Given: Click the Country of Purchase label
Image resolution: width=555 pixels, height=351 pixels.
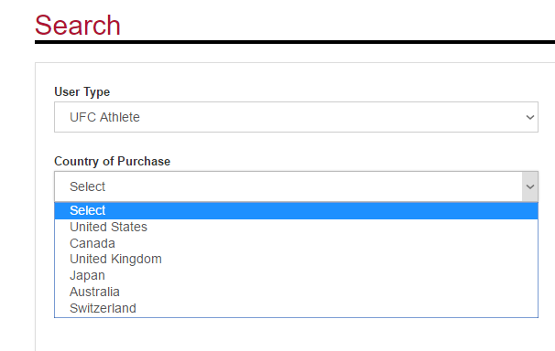Looking at the screenshot, I should pos(113,162).
